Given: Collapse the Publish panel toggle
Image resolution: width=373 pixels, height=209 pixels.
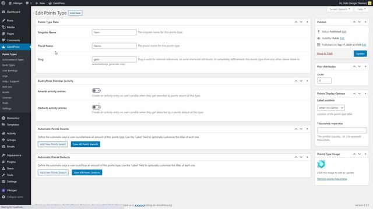Looking at the screenshot, I should tap(365, 22).
